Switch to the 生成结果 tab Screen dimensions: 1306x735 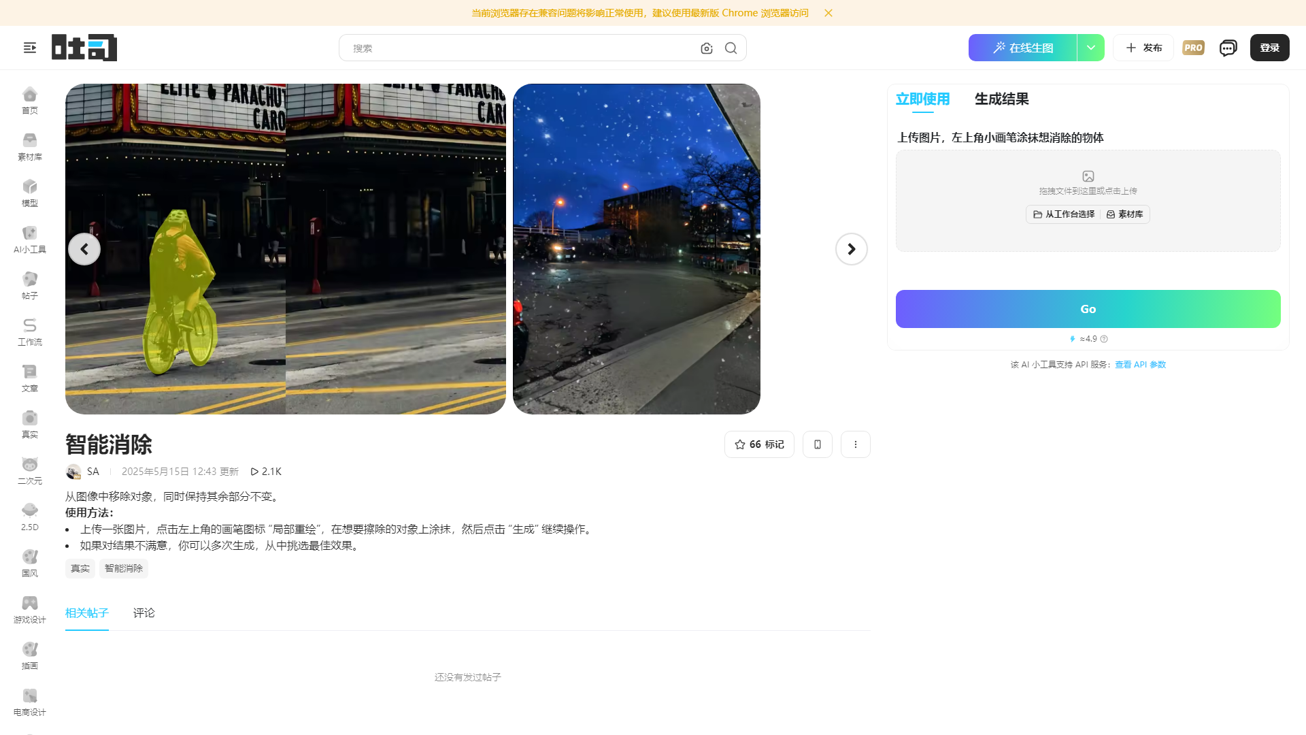(x=1001, y=99)
